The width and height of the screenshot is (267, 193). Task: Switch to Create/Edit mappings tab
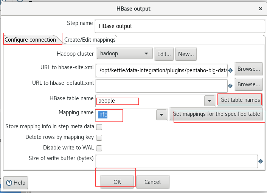90,40
